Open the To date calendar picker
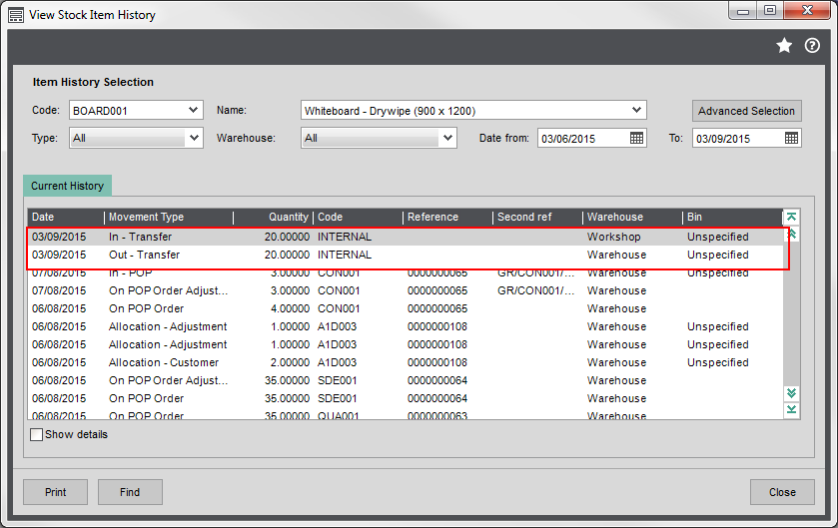 [791, 139]
